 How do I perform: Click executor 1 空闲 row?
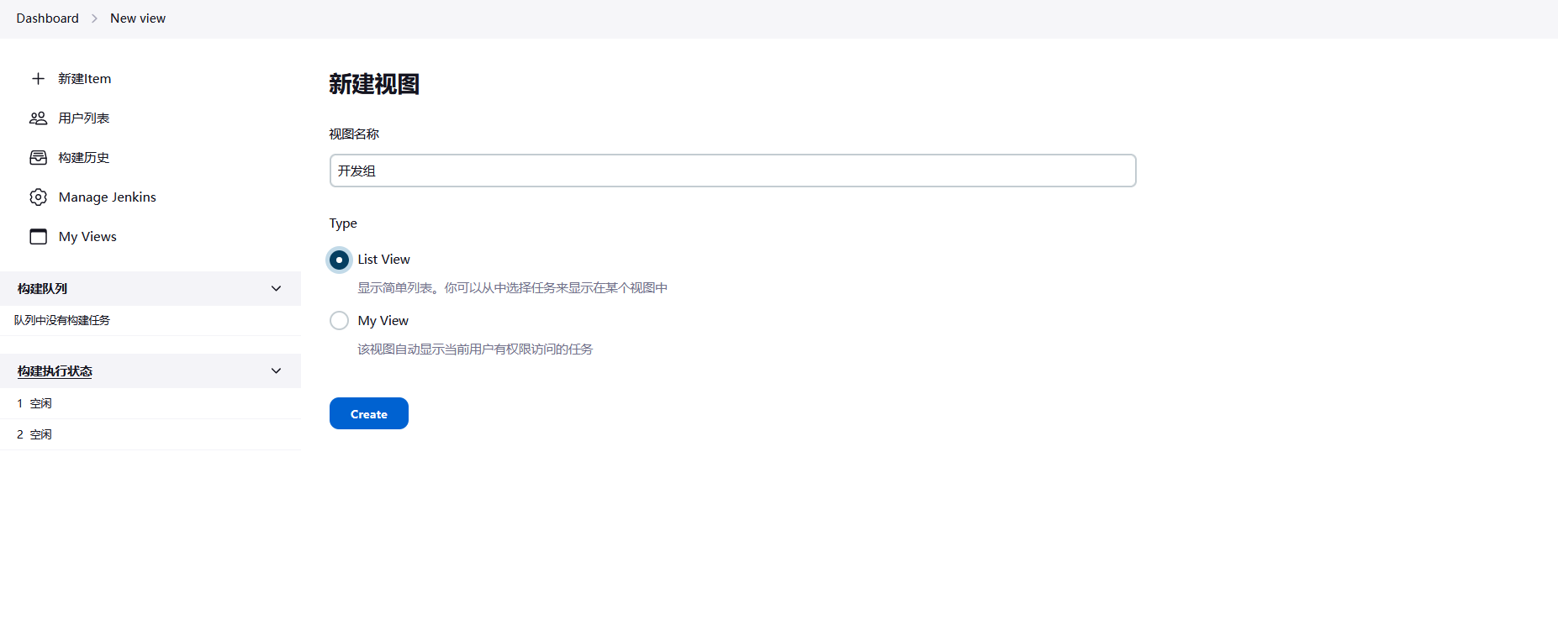pos(151,403)
